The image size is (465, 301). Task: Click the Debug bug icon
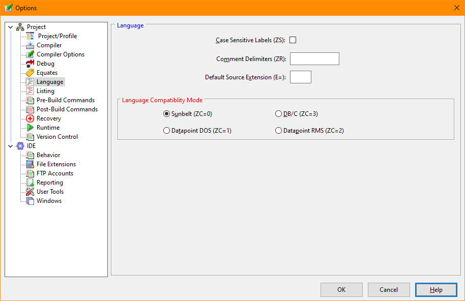pyautogui.click(x=30, y=64)
